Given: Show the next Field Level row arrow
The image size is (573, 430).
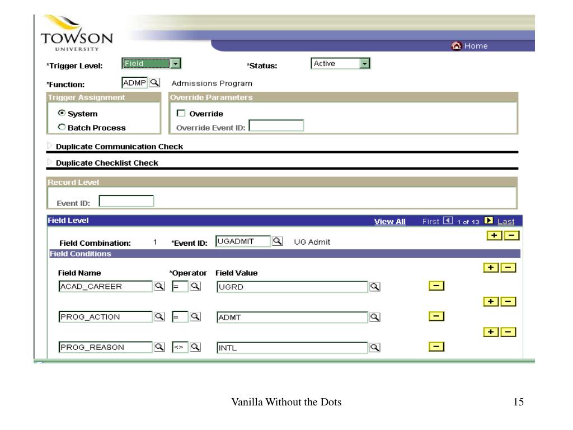Looking at the screenshot, I should point(489,221).
